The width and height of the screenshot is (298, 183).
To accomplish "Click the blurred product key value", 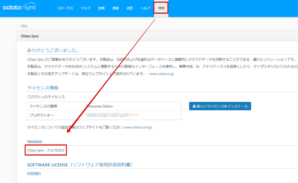I will click(112, 115).
